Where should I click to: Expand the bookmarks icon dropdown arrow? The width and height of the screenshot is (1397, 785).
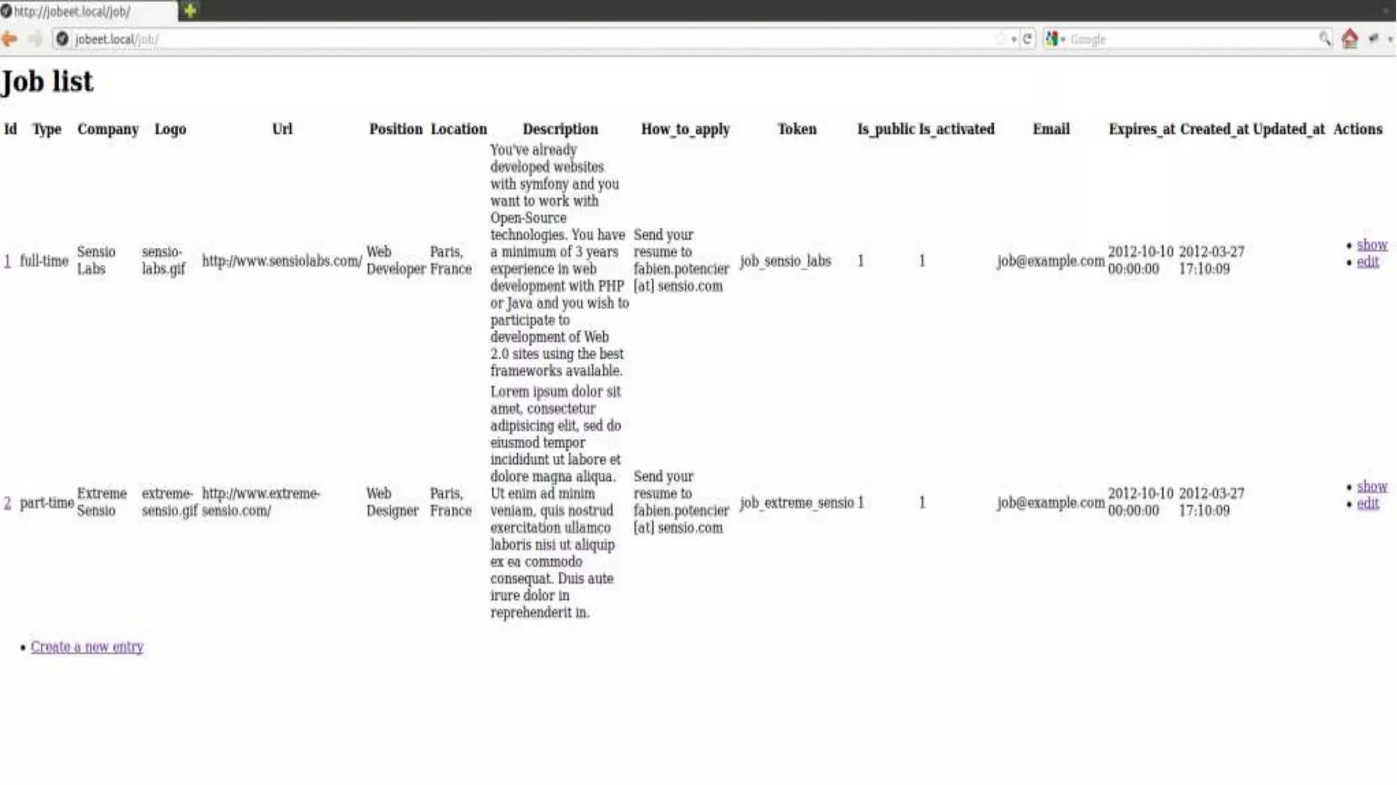[1390, 40]
